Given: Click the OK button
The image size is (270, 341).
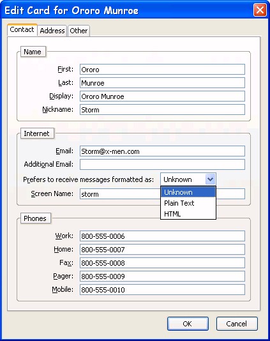Looking at the screenshot, I should [x=188, y=324].
